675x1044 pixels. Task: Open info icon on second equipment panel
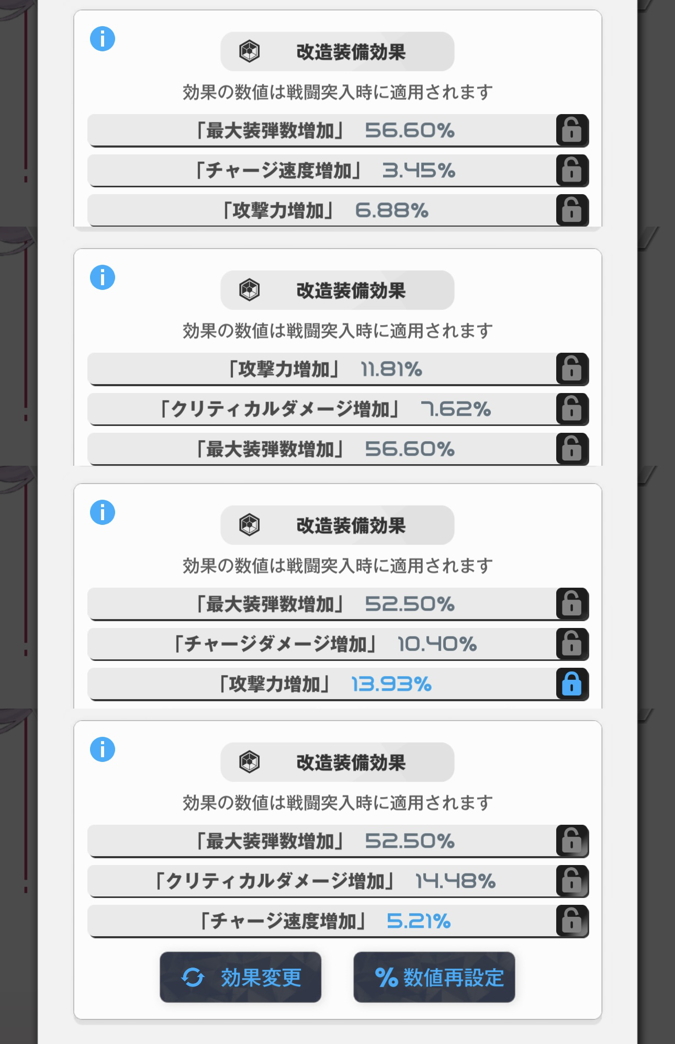103,277
